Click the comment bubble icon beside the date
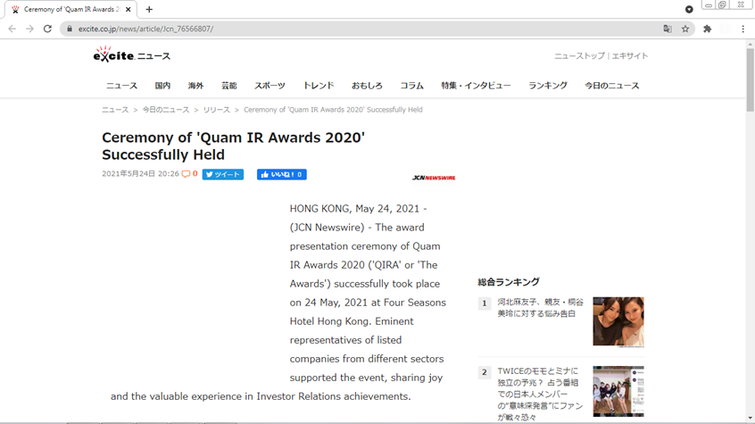The image size is (755, 424). (x=186, y=174)
